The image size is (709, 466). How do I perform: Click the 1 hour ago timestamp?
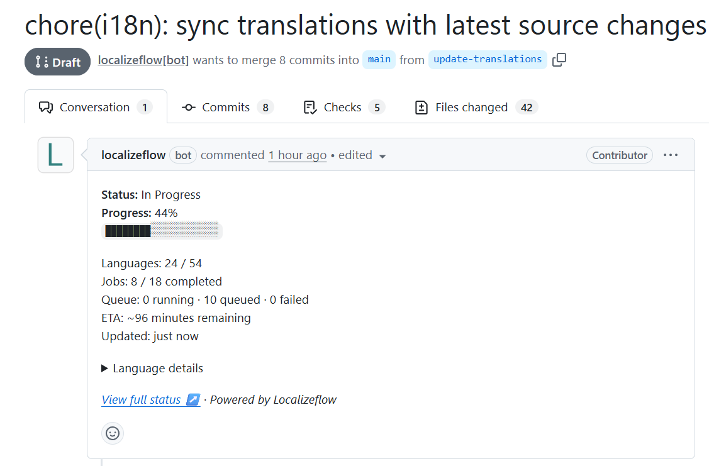pos(297,155)
